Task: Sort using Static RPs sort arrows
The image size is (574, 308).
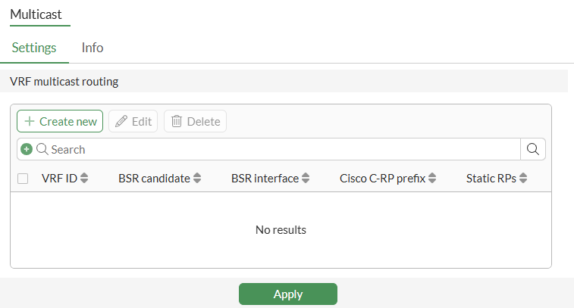Action: 522,179
